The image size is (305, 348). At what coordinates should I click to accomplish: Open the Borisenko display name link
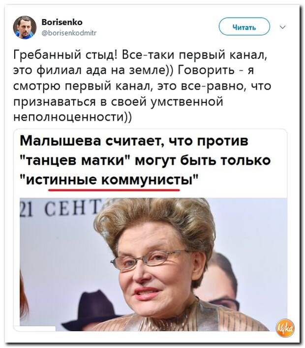click(x=62, y=22)
